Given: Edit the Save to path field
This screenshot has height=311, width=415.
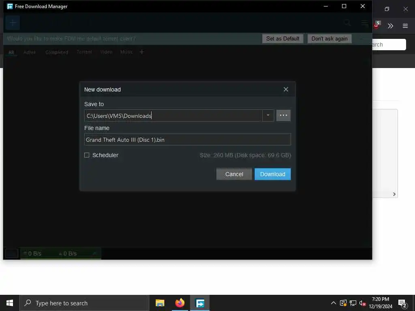Looking at the screenshot, I should point(173,115).
